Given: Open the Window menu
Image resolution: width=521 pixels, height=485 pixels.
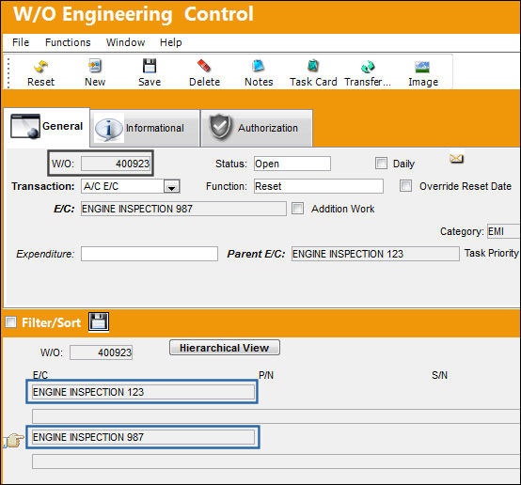Looking at the screenshot, I should [x=126, y=42].
